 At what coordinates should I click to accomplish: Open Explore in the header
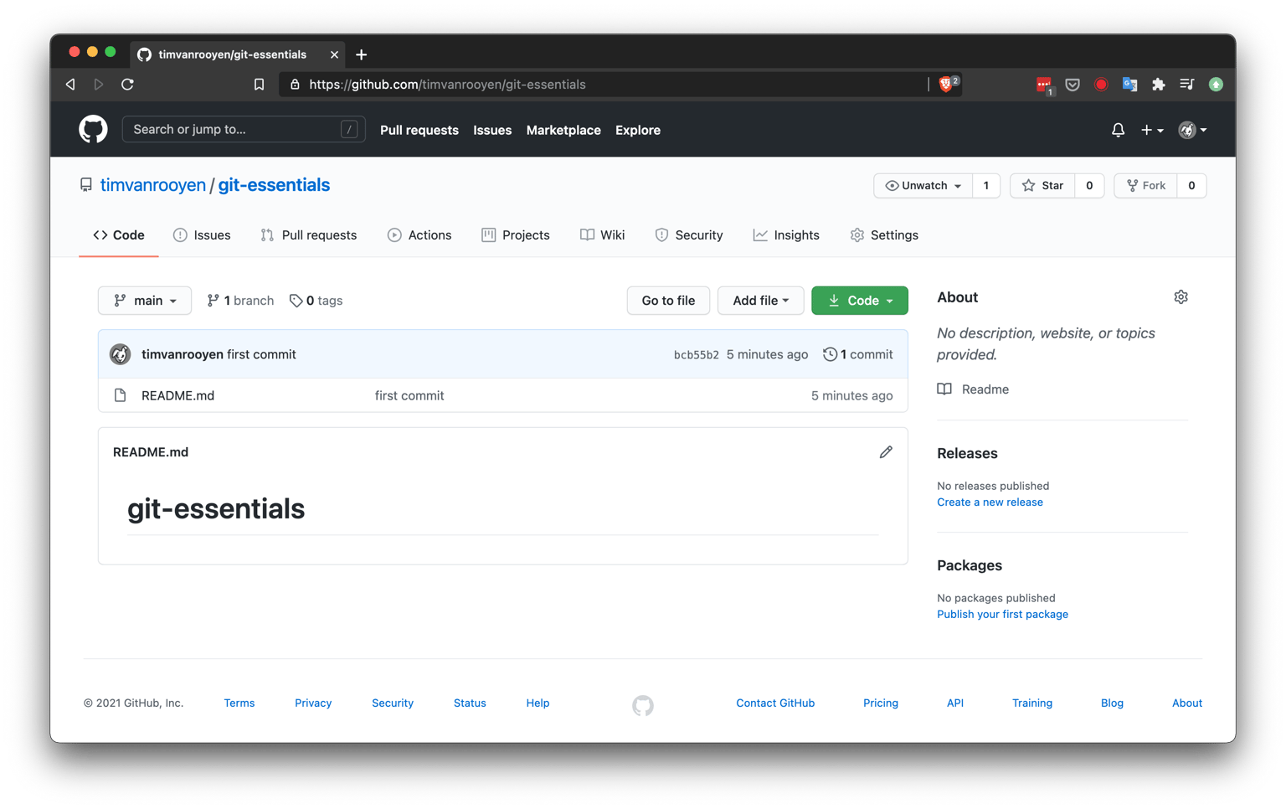(638, 130)
